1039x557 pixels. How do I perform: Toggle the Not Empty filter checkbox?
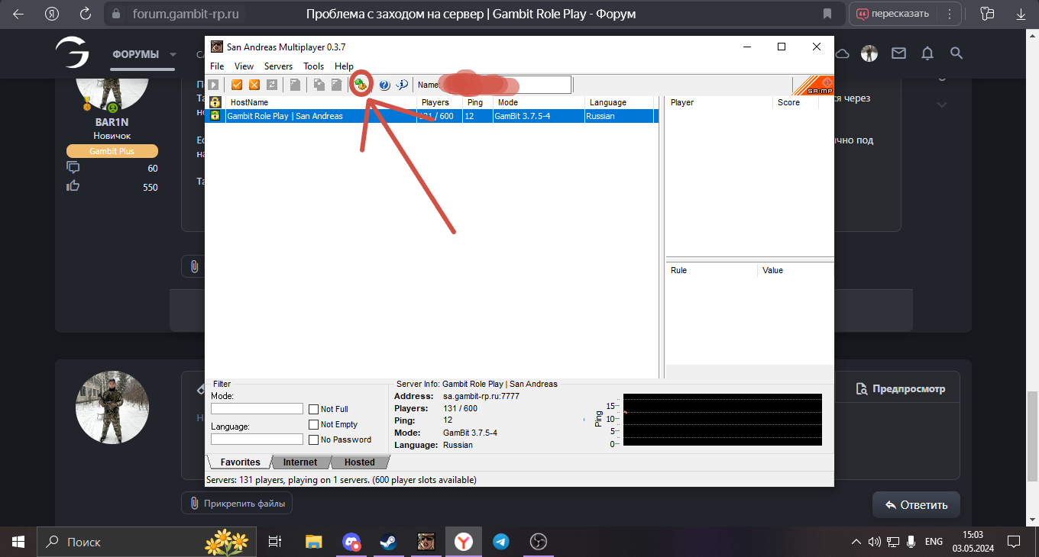pyautogui.click(x=314, y=425)
